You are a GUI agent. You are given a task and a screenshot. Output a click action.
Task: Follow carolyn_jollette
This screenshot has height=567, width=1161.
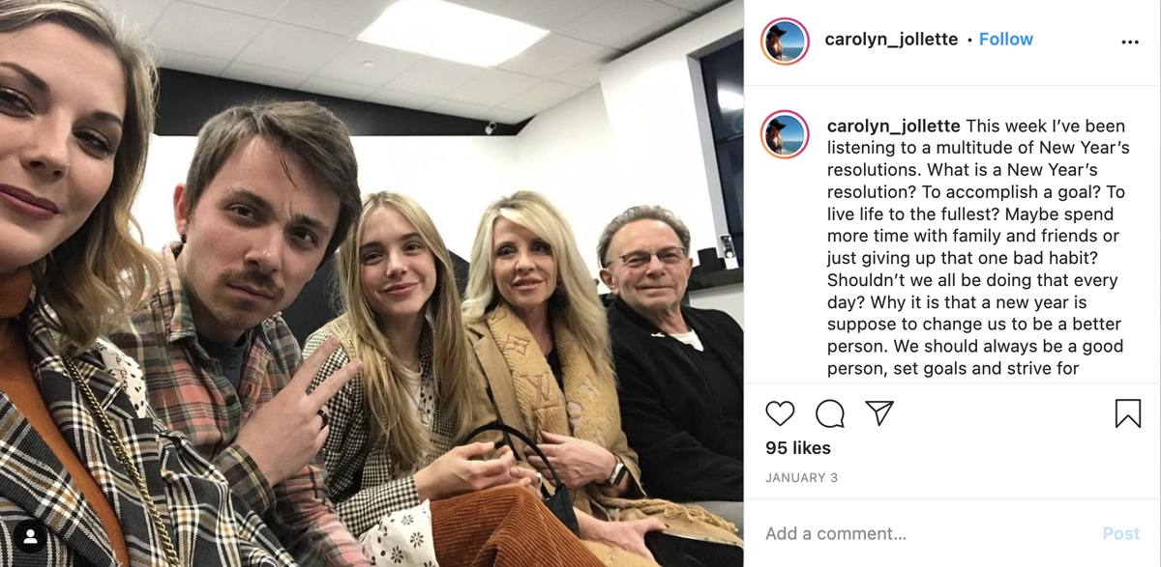click(x=1006, y=40)
